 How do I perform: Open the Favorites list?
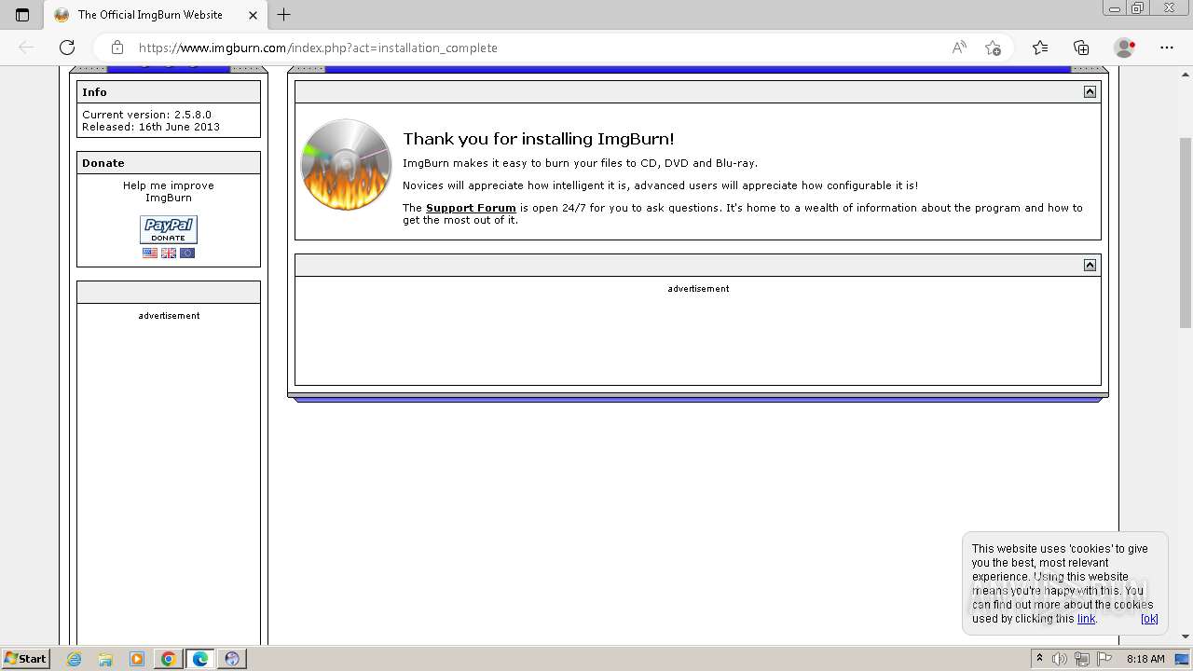coord(1040,48)
